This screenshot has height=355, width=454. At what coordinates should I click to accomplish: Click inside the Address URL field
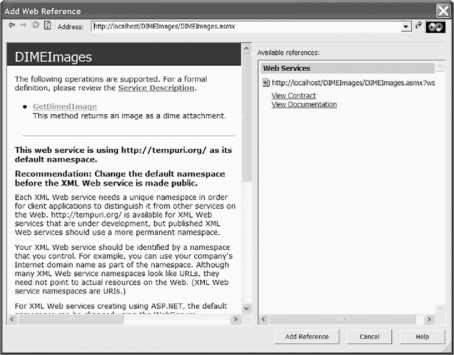245,27
